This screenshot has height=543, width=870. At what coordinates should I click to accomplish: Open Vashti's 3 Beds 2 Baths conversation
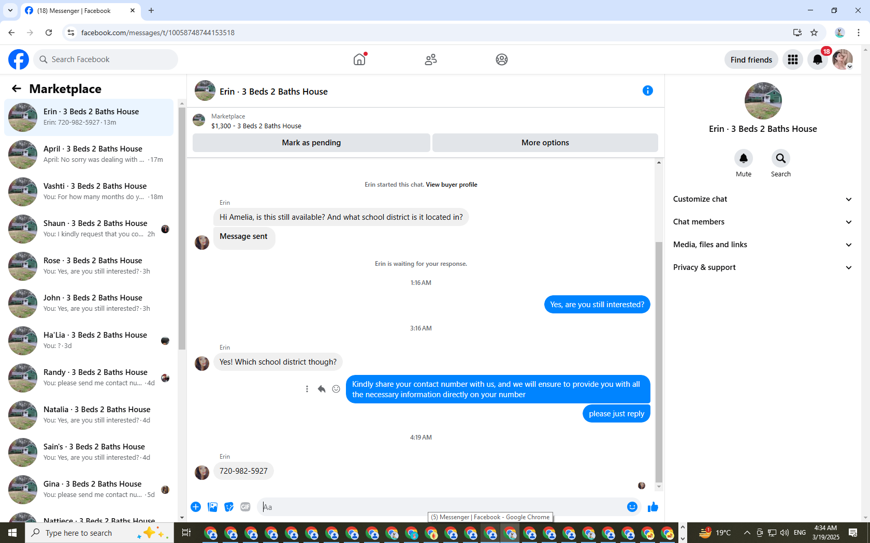89,192
